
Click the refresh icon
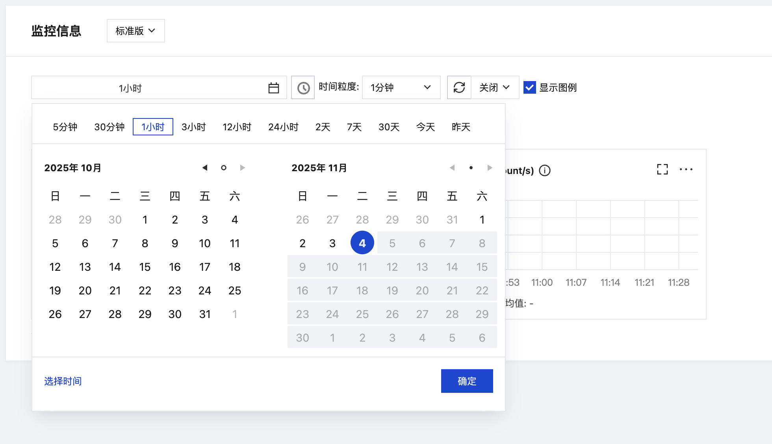click(x=459, y=87)
